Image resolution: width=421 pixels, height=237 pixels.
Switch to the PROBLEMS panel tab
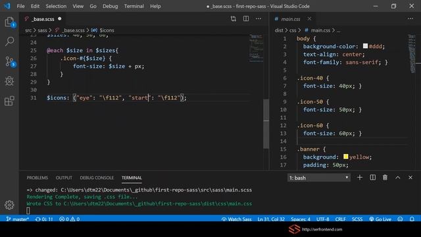tap(37, 178)
